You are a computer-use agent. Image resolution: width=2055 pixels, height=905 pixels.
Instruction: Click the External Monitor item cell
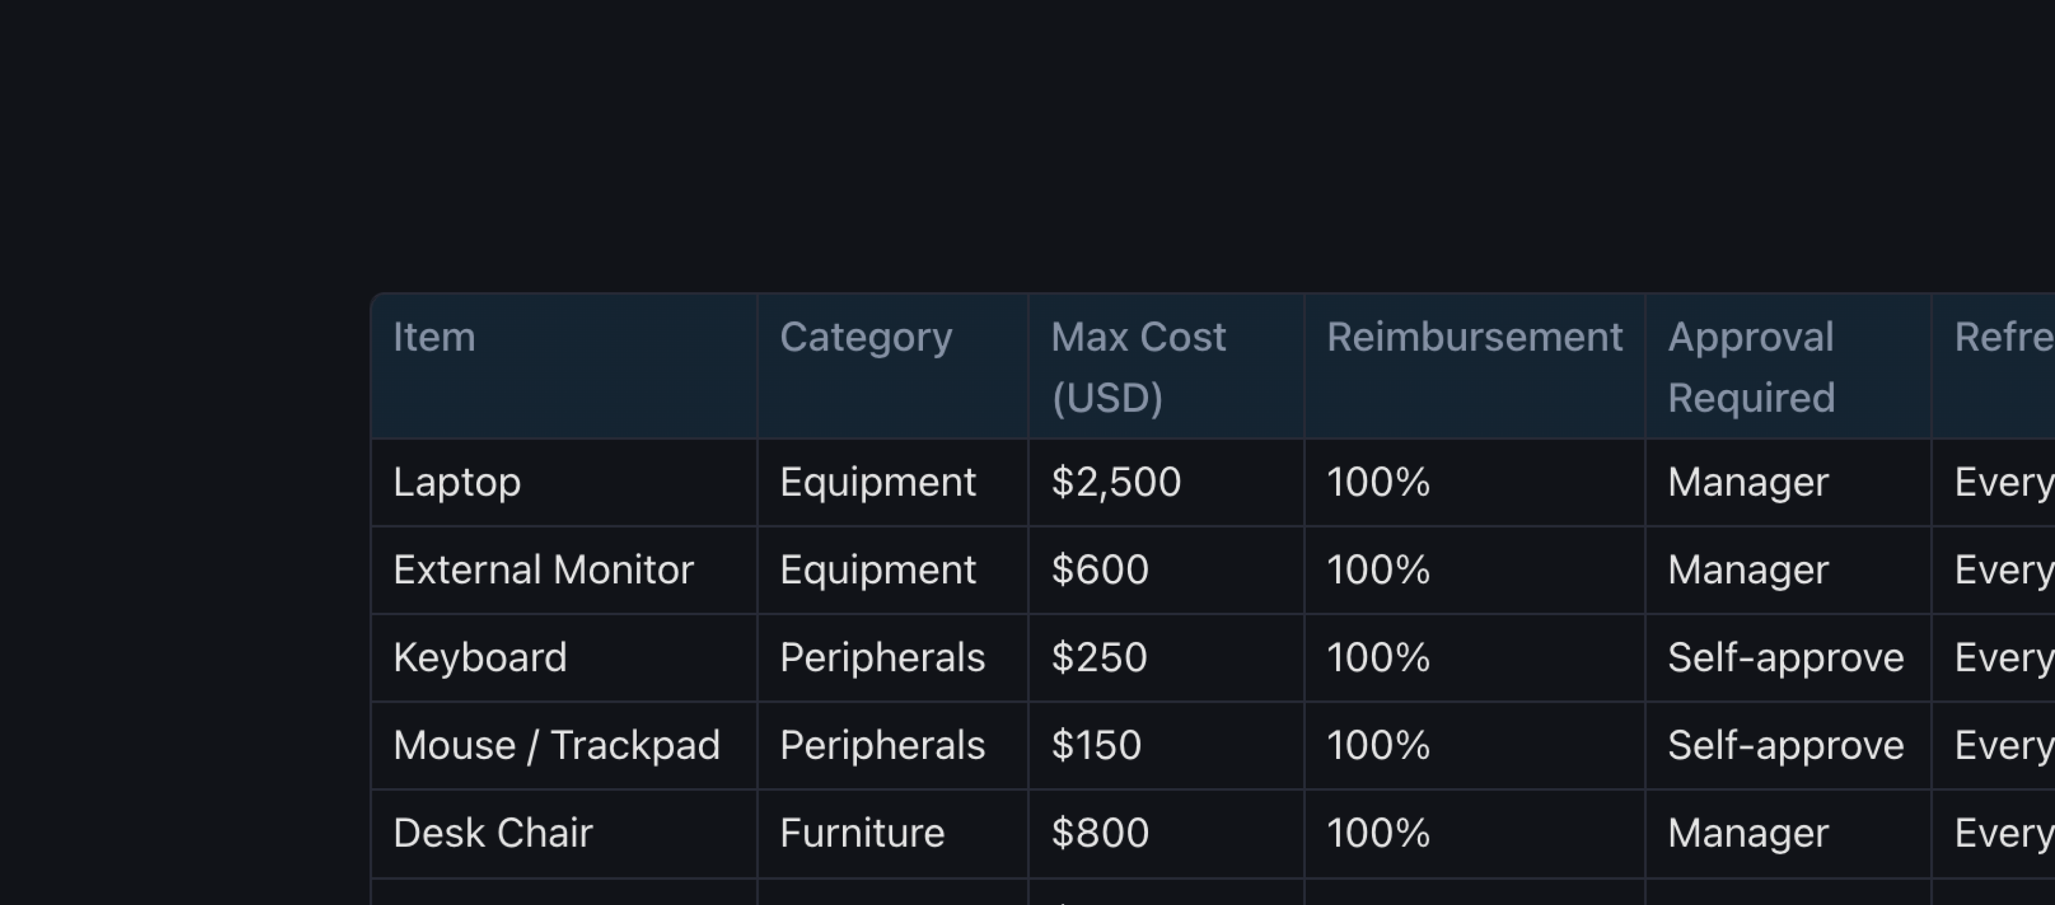[x=543, y=570]
